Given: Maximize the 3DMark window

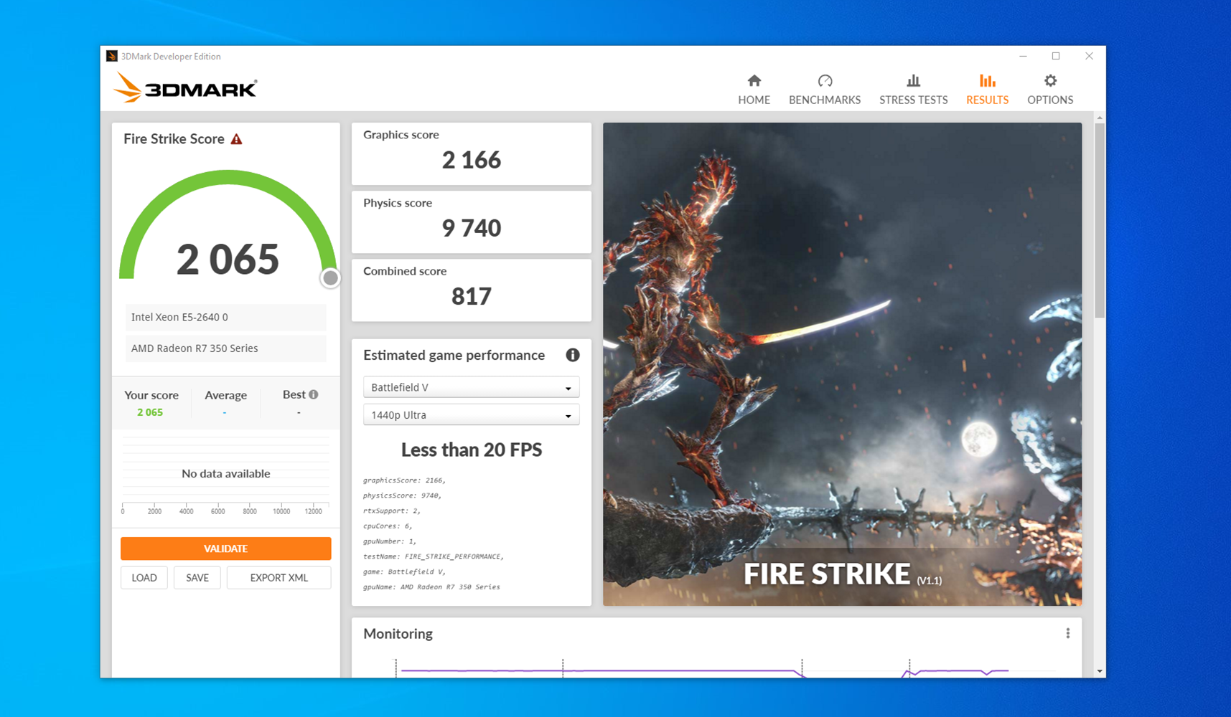Looking at the screenshot, I should tap(1056, 56).
